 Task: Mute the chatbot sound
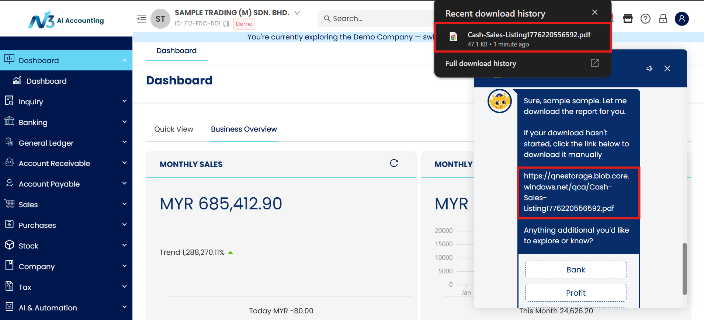point(649,69)
